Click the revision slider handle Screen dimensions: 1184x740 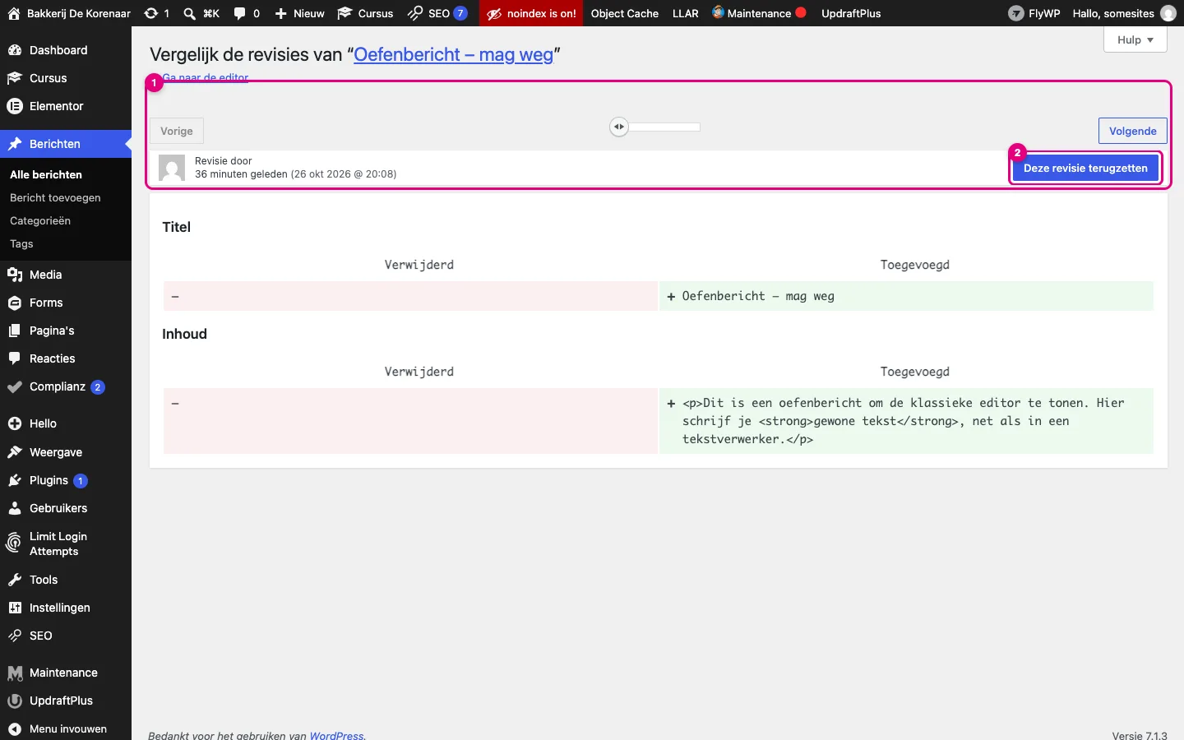619,127
